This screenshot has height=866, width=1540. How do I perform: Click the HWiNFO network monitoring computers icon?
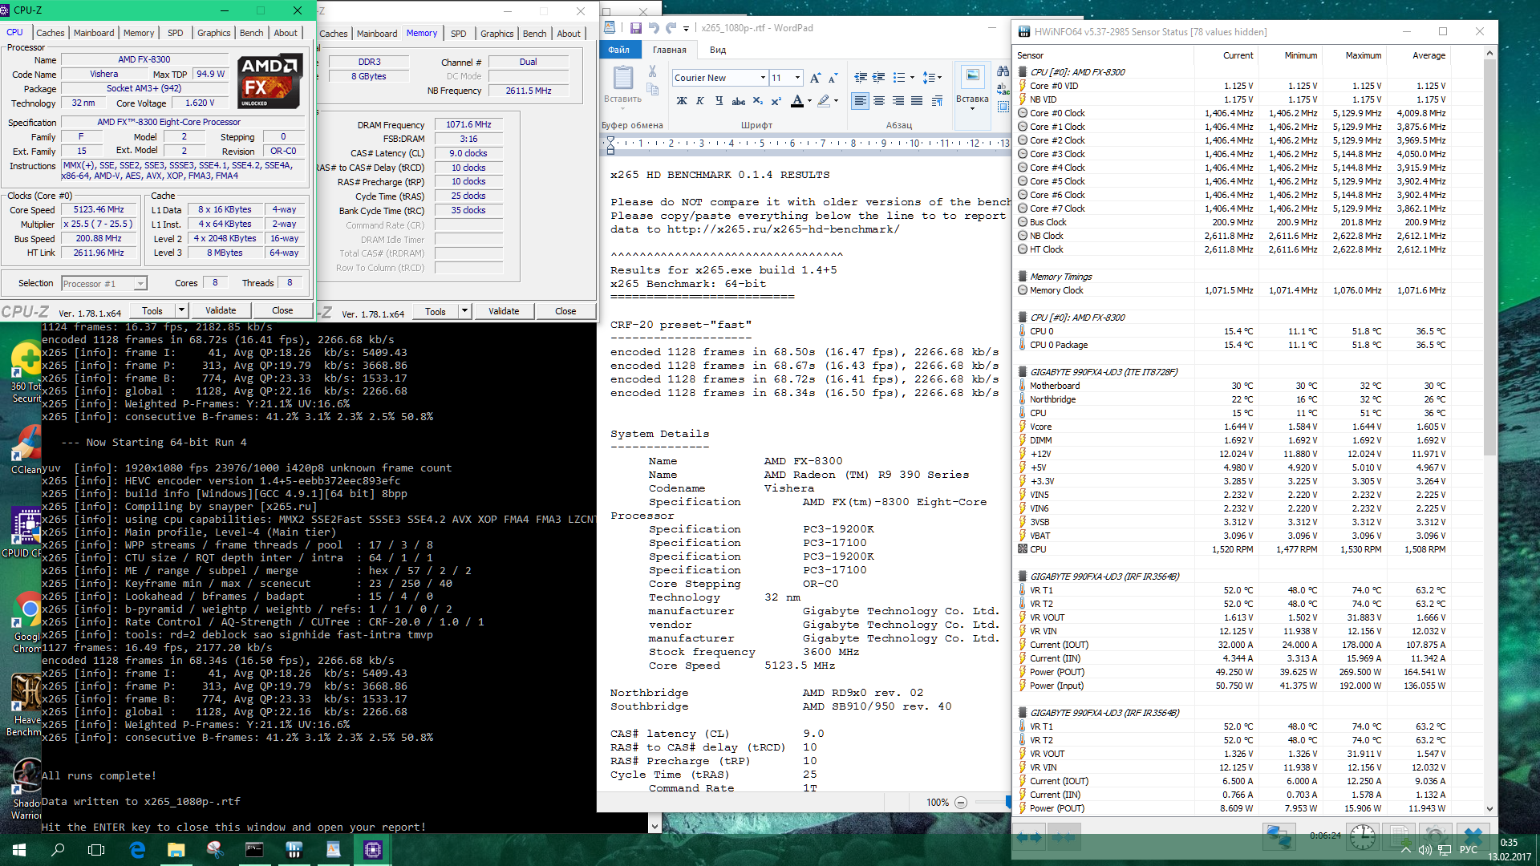pyautogui.click(x=1278, y=837)
